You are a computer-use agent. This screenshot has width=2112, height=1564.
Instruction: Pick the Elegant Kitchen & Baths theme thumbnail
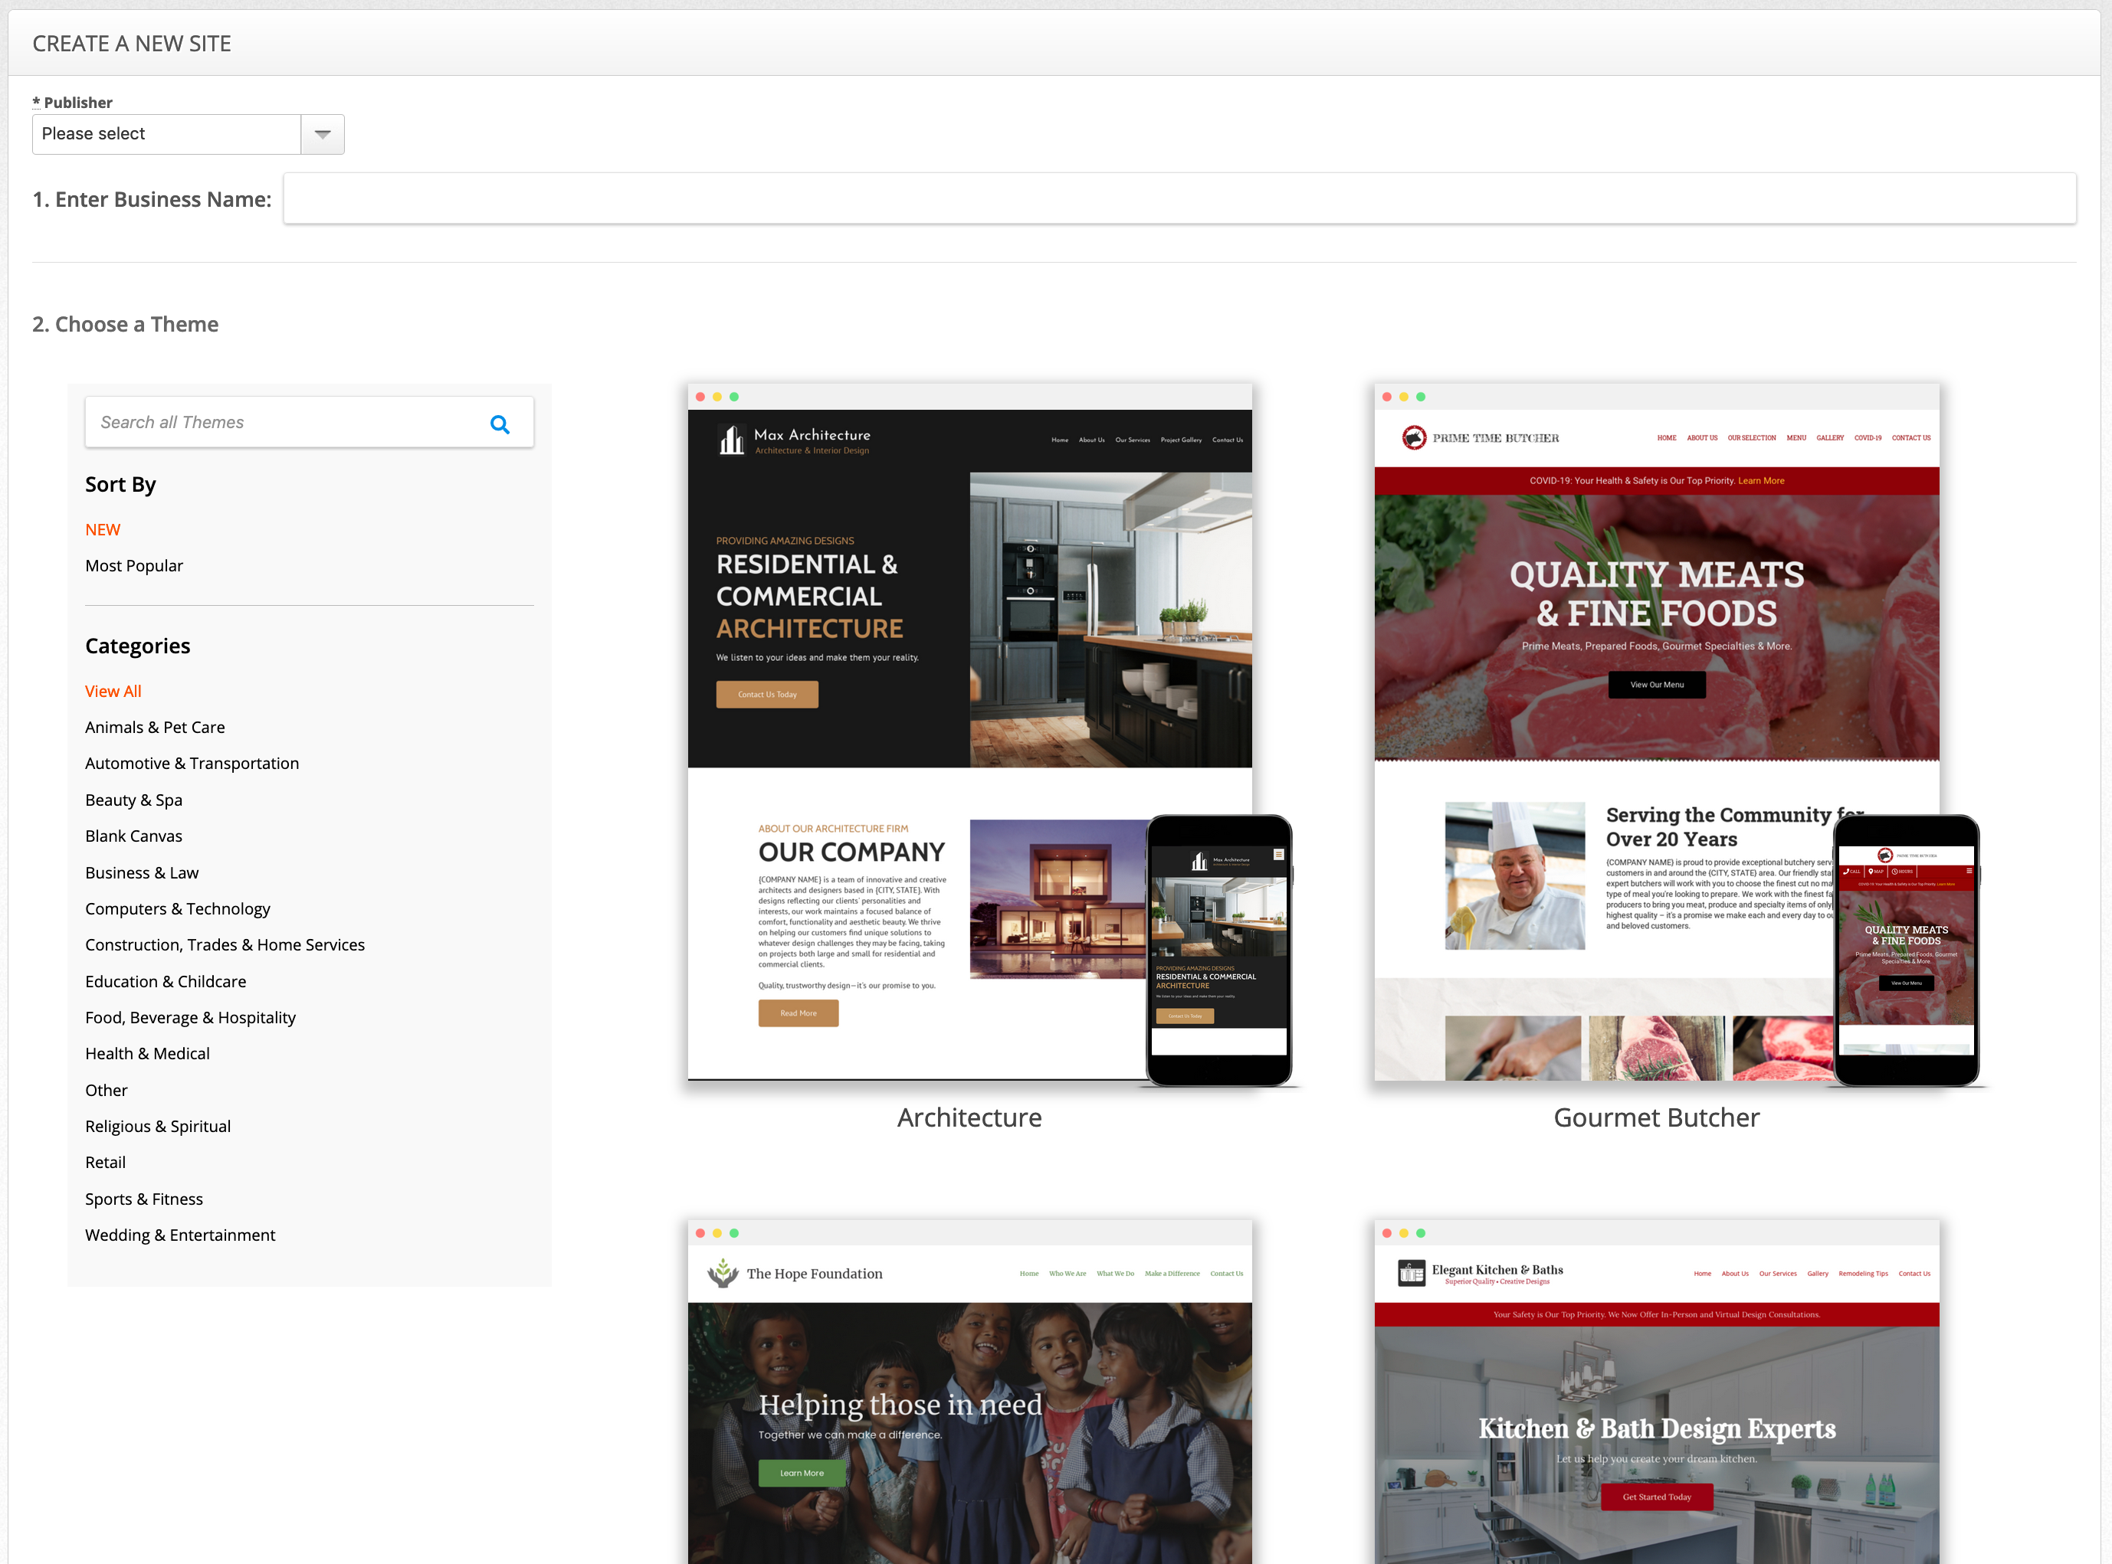click(x=1657, y=1392)
